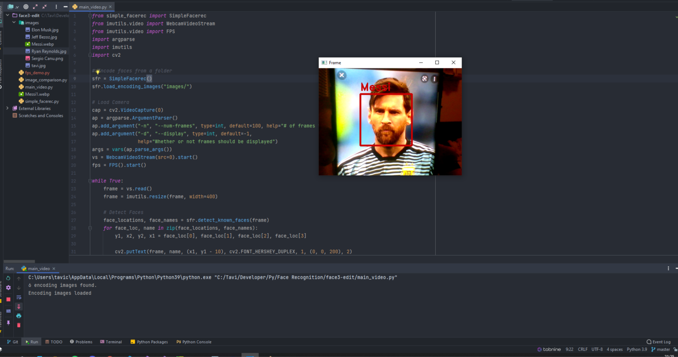Select Ryan Reynolds.jpg file
Viewport: 678px width, 357px height.
46,51
